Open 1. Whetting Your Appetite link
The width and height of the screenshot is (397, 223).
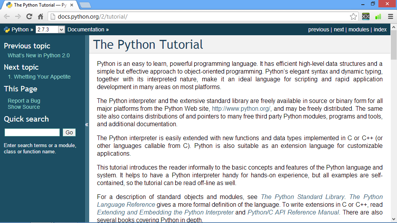tap(39, 77)
